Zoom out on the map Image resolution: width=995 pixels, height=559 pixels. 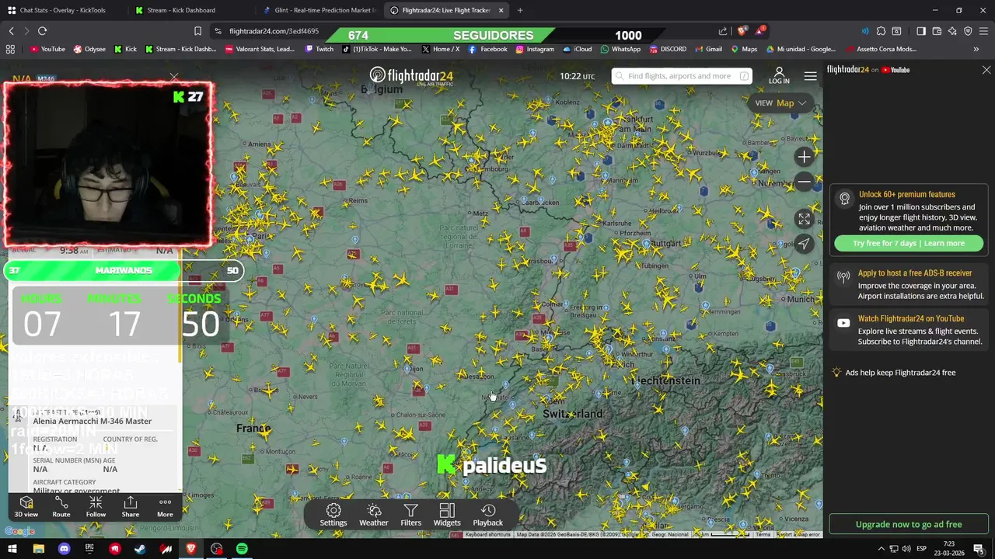[804, 182]
